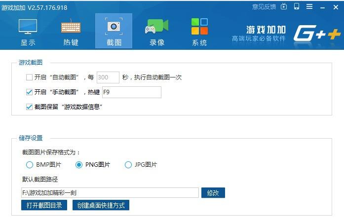Close the 游戏加加 window
The height and width of the screenshot is (223, 344).
coord(336,7)
